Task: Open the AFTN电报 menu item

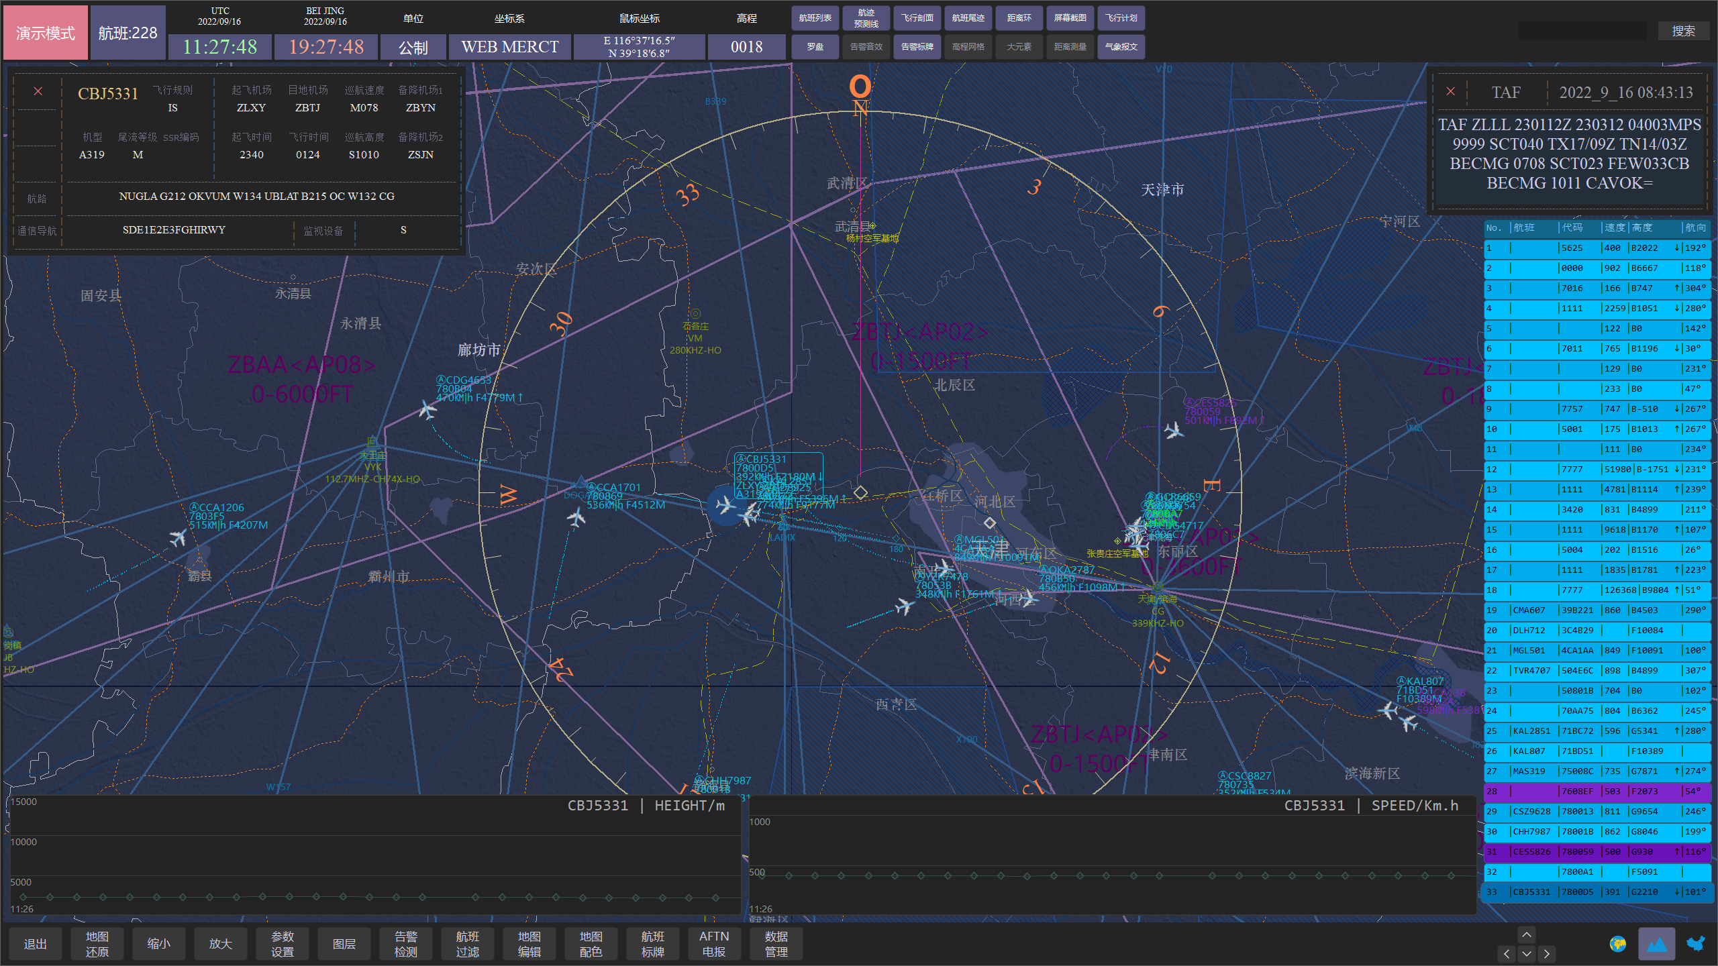Action: click(714, 944)
